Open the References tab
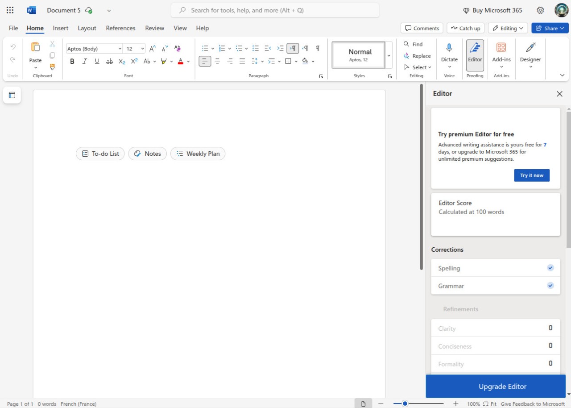The width and height of the screenshot is (571, 408). coord(120,28)
